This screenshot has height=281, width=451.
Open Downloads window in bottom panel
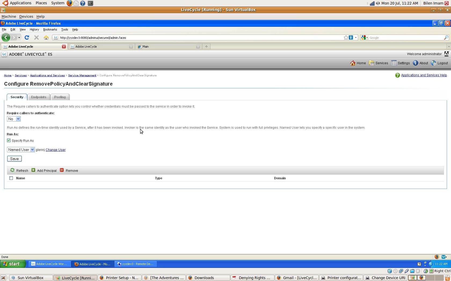pyautogui.click(x=208, y=278)
